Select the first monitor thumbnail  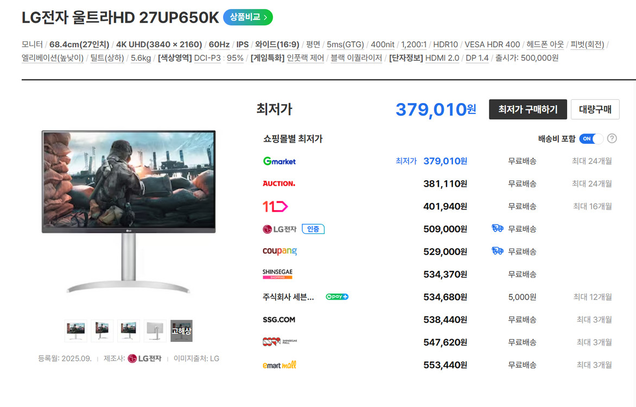76,330
